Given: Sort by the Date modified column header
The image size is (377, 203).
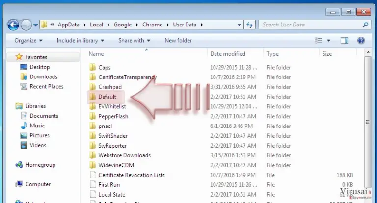Looking at the screenshot, I should [x=228, y=54].
